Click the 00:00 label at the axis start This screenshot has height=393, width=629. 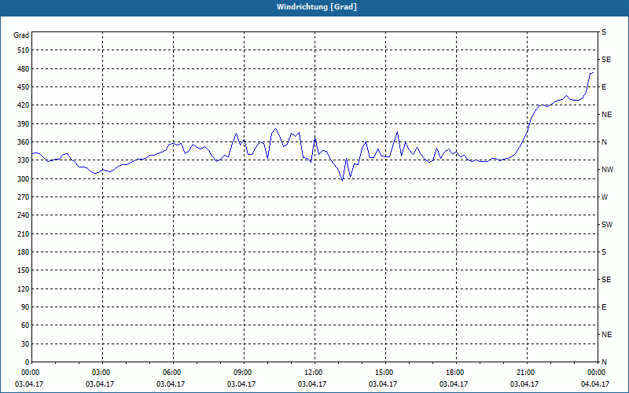click(x=30, y=373)
